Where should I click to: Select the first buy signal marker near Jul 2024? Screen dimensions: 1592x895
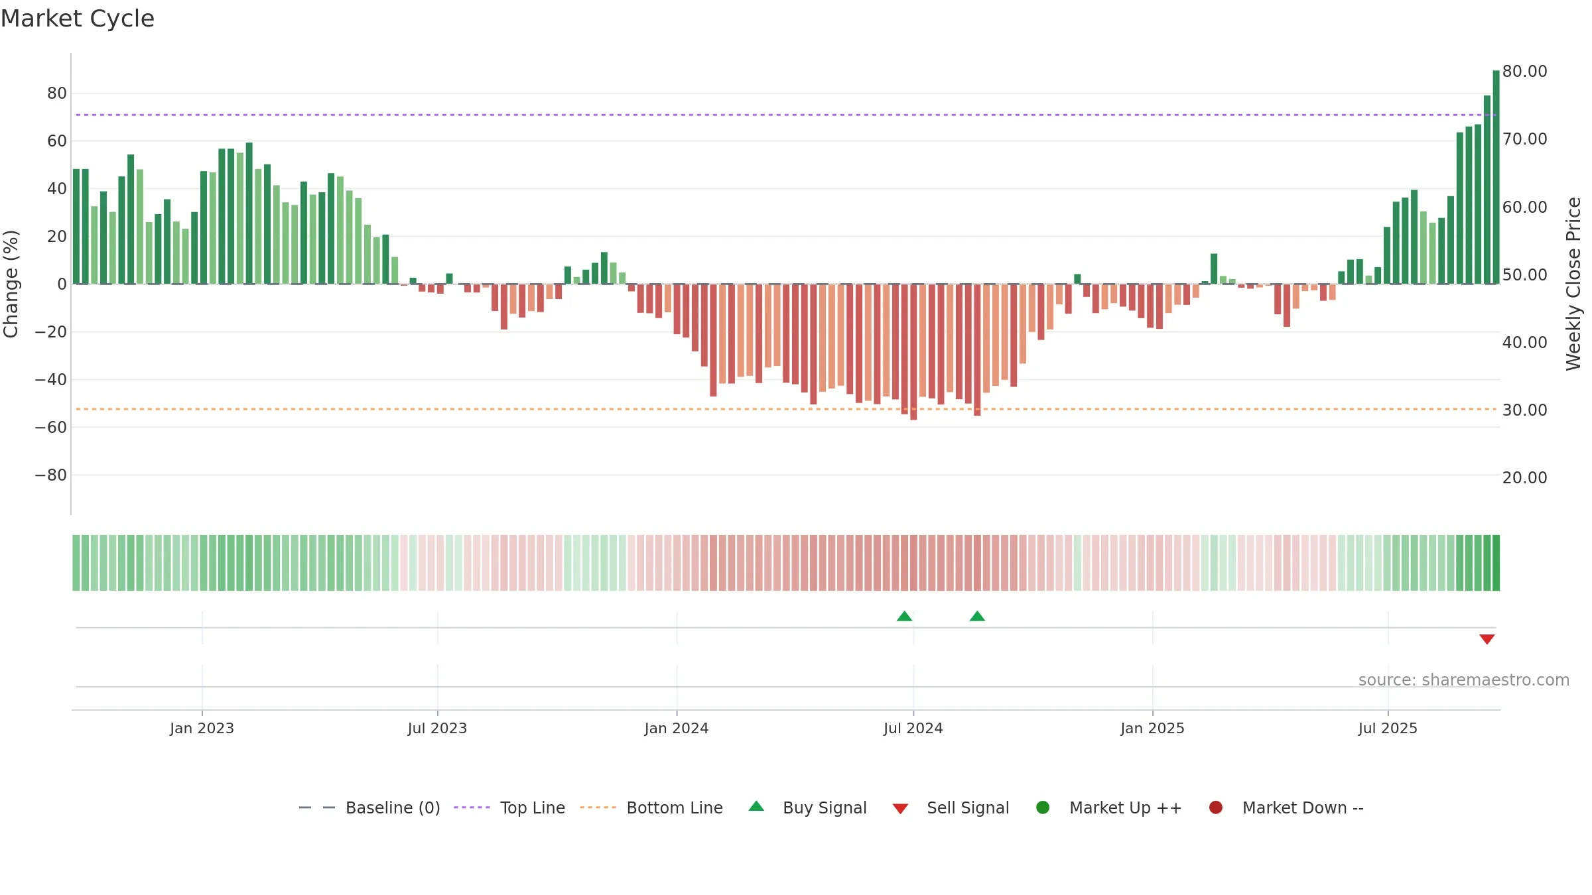tap(904, 617)
